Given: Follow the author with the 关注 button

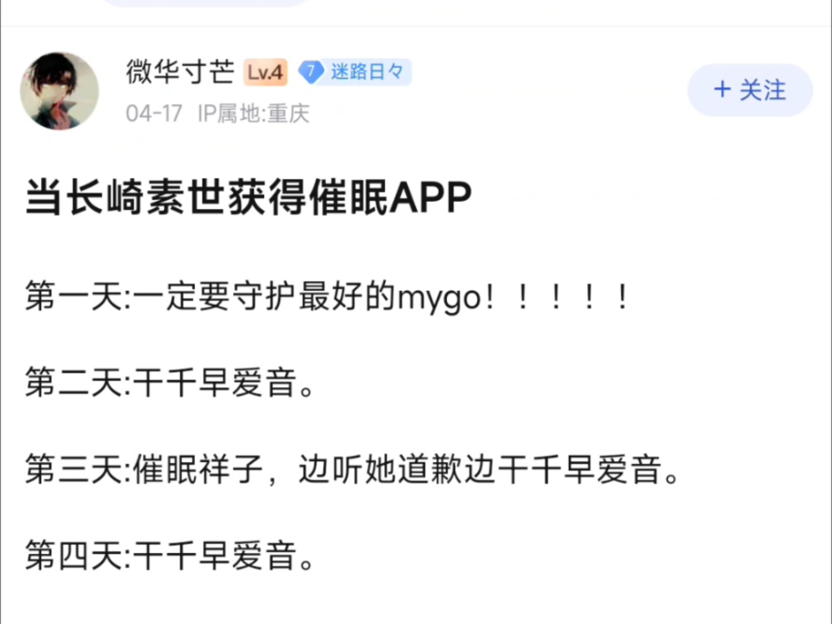Looking at the screenshot, I should 750,90.
